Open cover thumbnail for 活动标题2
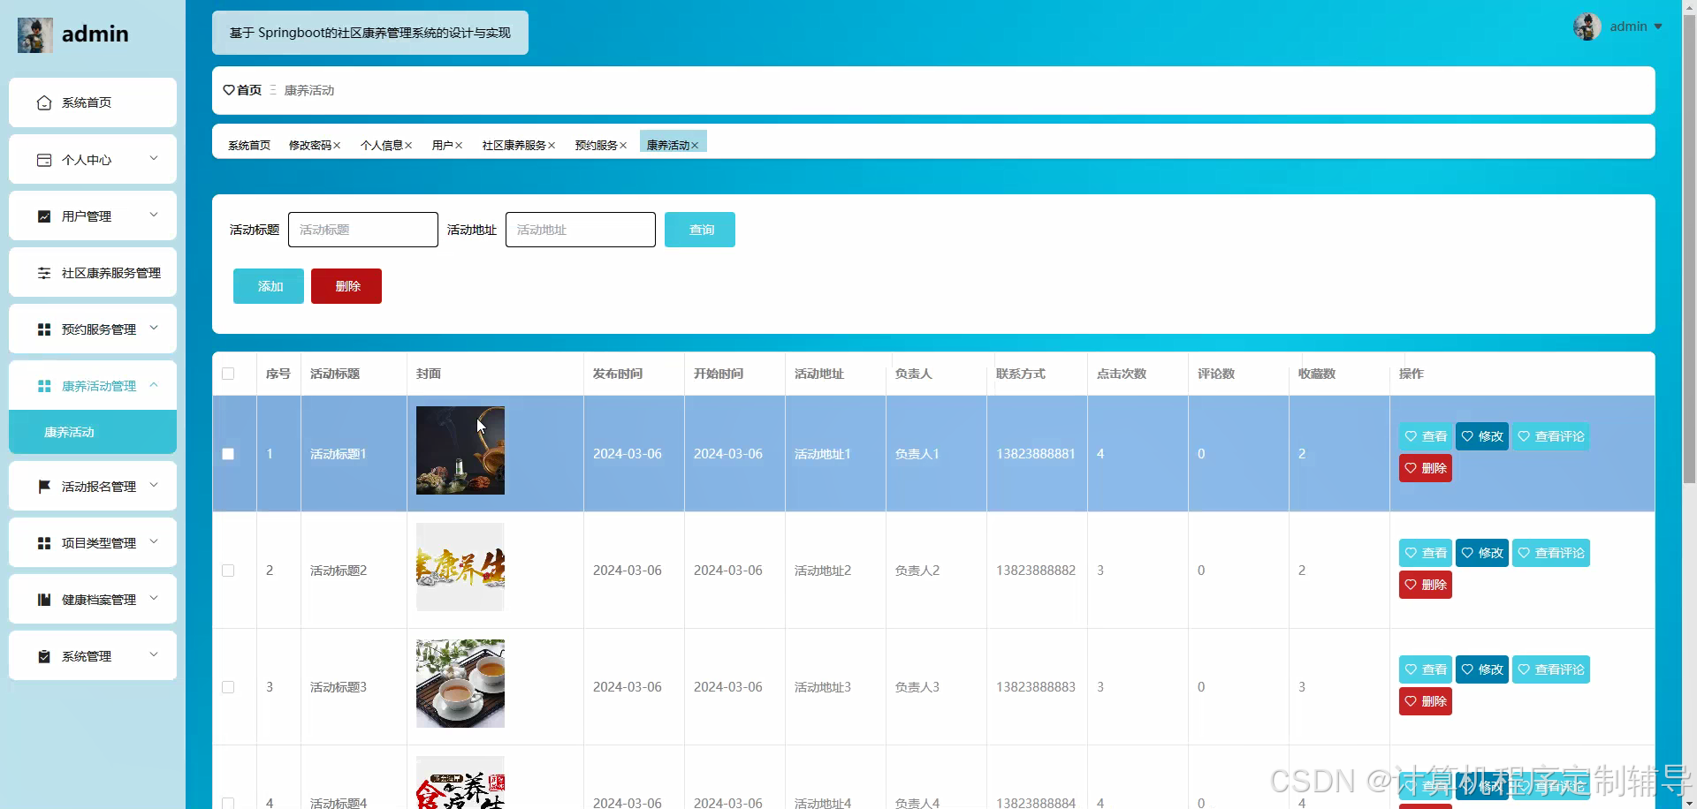The height and width of the screenshot is (809, 1697). (460, 567)
